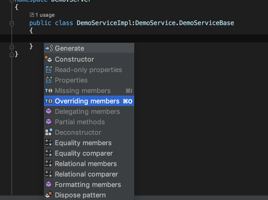268x200 pixels.
Task: Click the Read-only properties icon
Action: tap(49, 70)
